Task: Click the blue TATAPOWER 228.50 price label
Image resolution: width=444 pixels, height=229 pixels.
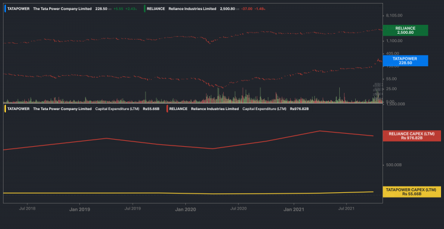Action: (405, 60)
